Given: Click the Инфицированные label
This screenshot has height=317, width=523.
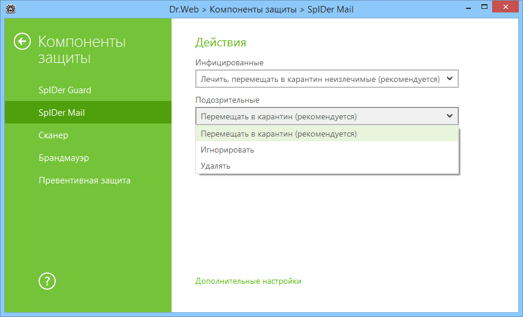Looking at the screenshot, I should click(230, 62).
